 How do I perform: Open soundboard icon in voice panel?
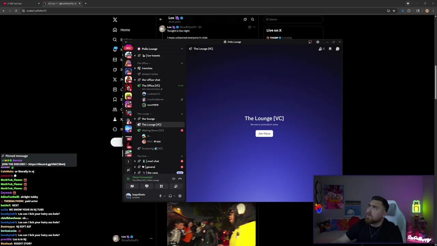click(x=176, y=186)
